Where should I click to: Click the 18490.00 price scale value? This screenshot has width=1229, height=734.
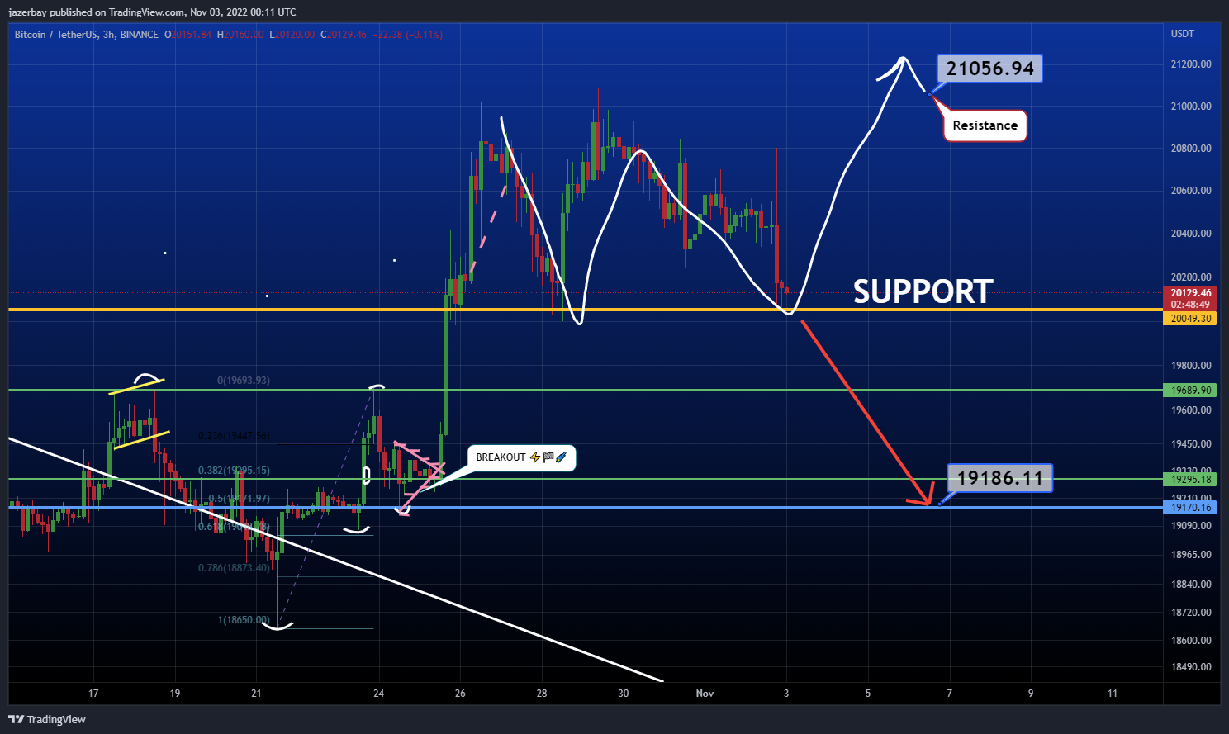click(1191, 667)
